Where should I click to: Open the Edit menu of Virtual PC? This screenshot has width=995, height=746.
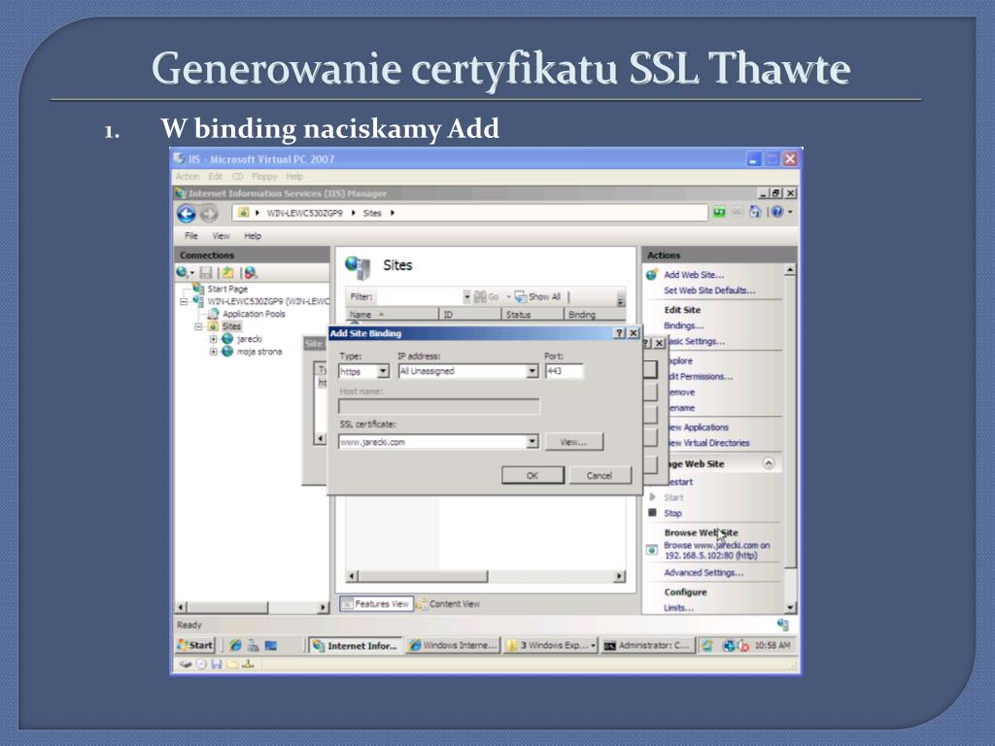215,177
